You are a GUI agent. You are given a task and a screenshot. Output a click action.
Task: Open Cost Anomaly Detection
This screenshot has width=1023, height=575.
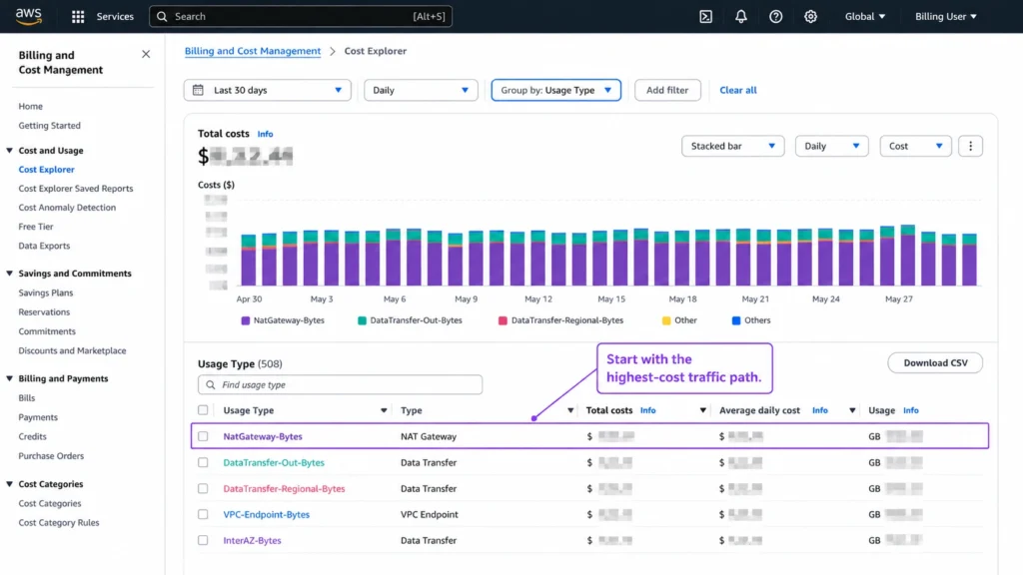click(67, 208)
